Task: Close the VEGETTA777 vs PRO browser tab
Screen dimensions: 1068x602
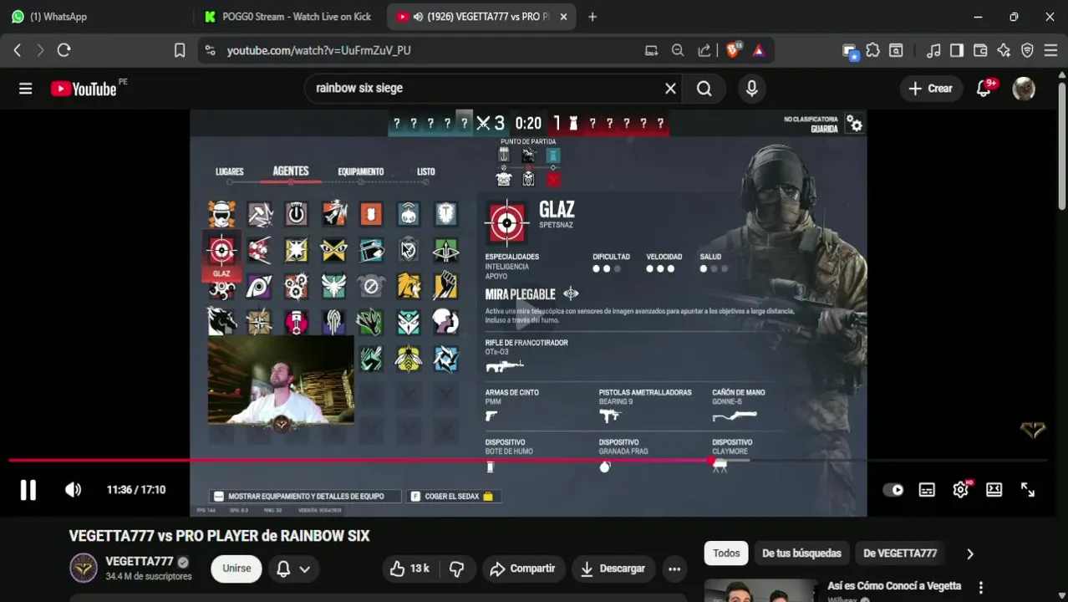Action: [563, 17]
